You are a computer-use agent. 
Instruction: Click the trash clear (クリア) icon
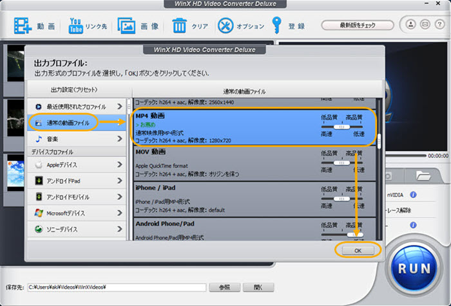pos(180,26)
